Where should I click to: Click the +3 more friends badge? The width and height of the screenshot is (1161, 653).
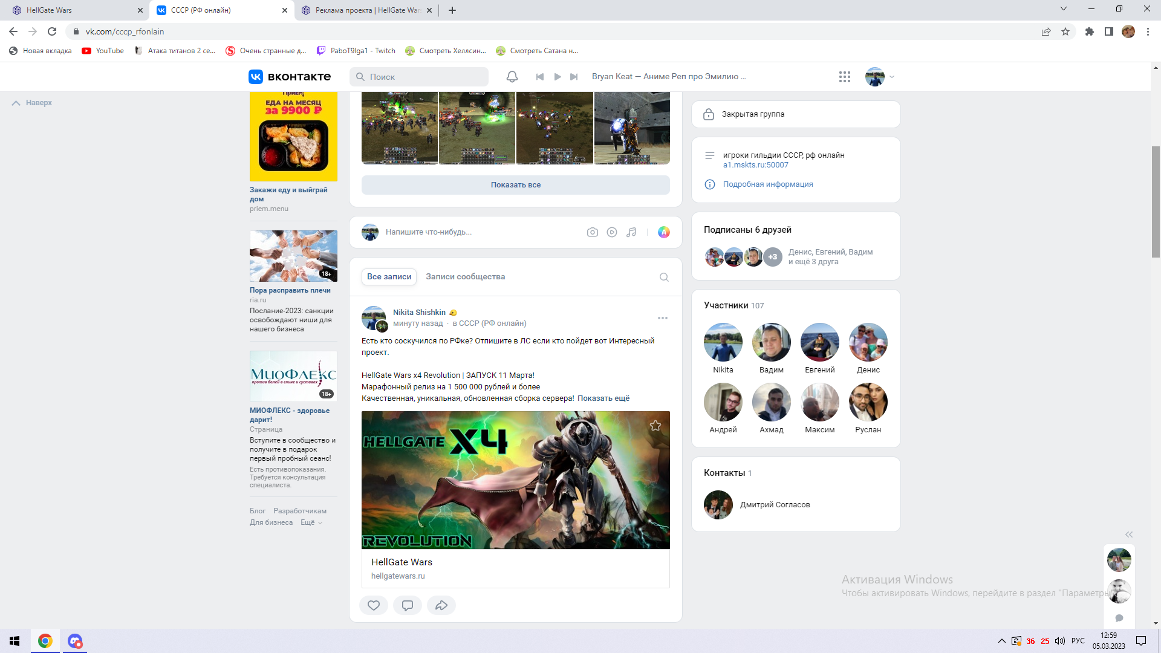coord(773,257)
